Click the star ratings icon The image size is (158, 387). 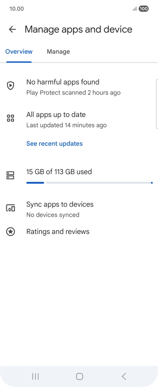[10, 232]
